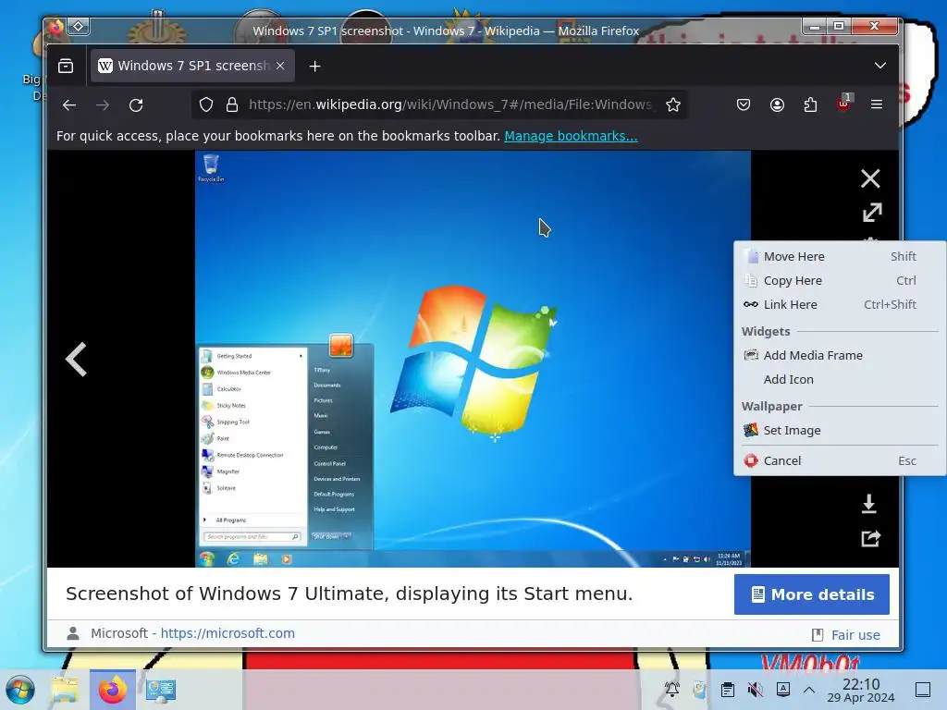Open the Firefox View icon

[66, 66]
